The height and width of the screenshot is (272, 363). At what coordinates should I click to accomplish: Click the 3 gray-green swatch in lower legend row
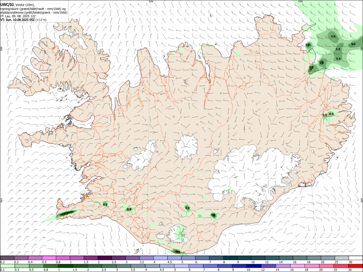[123, 266]
